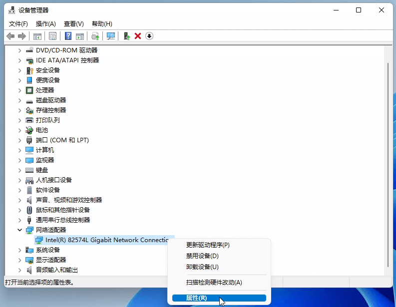
Task: Select 更新驱动程序(P) in the context menu
Action: [208, 245]
